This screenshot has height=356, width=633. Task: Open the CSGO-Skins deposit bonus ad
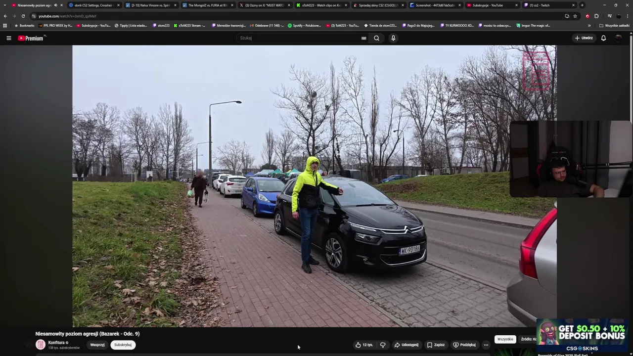(x=582, y=336)
